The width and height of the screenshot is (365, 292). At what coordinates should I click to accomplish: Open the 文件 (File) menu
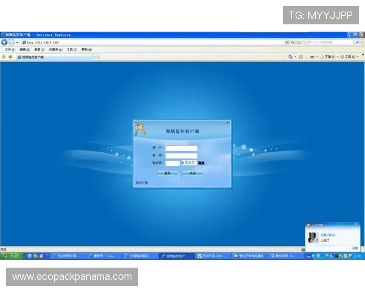[x=9, y=49]
